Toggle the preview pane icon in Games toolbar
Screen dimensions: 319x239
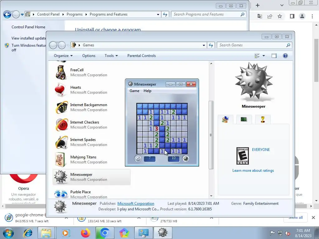pyautogui.click(x=274, y=56)
